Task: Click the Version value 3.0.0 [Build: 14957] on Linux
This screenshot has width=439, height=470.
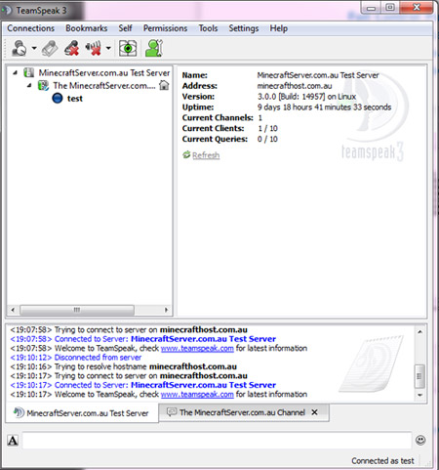Action: (306, 97)
